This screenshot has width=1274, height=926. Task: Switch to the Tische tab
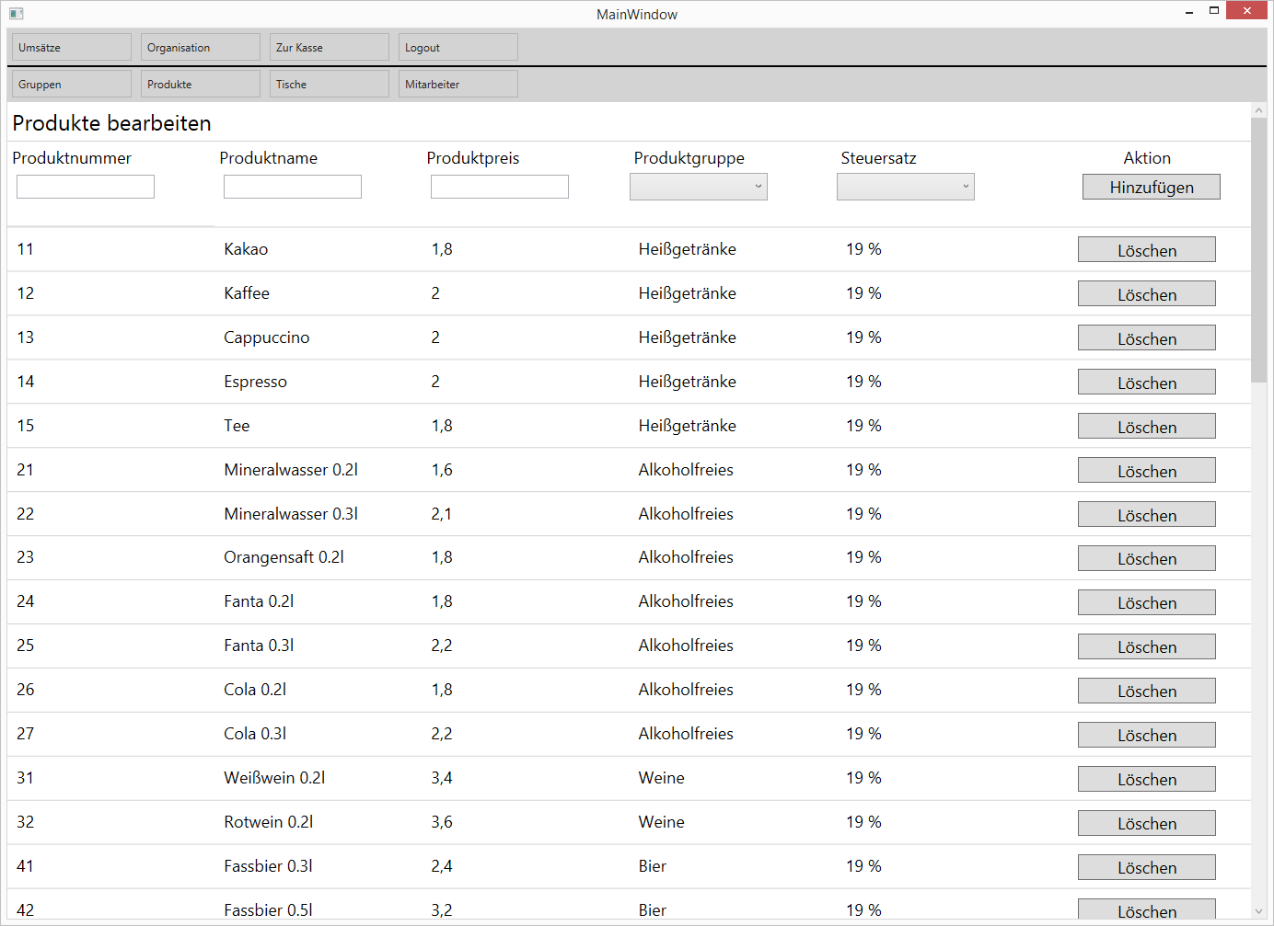[x=329, y=84]
